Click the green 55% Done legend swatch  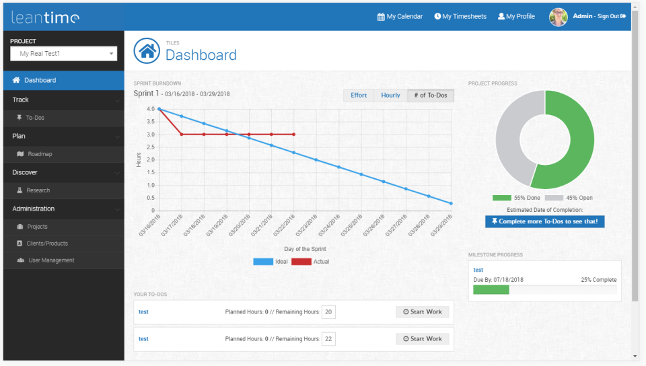click(x=502, y=198)
